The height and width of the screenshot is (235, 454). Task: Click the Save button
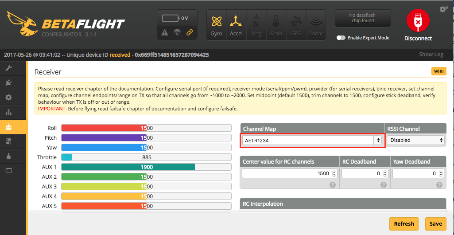click(x=435, y=224)
